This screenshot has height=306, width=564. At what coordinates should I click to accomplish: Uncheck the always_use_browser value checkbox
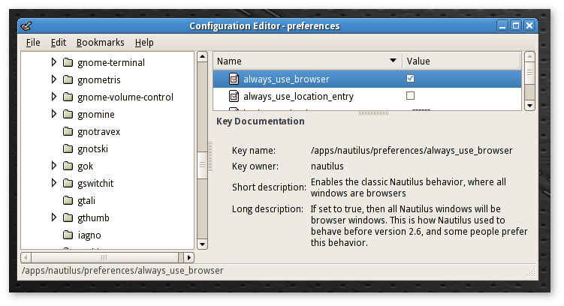pos(410,78)
